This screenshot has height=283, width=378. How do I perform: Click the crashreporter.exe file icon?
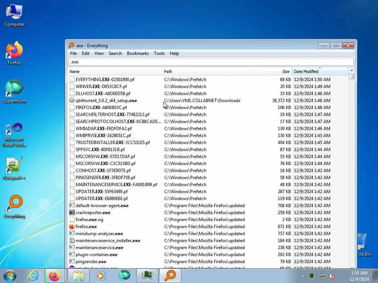pyautogui.click(x=72, y=213)
